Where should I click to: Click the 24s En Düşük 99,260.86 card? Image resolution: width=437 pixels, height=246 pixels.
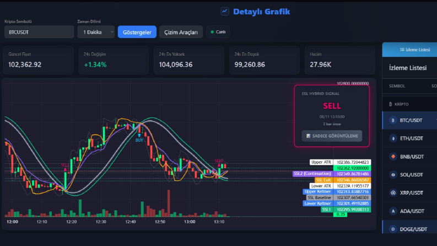[265, 60]
